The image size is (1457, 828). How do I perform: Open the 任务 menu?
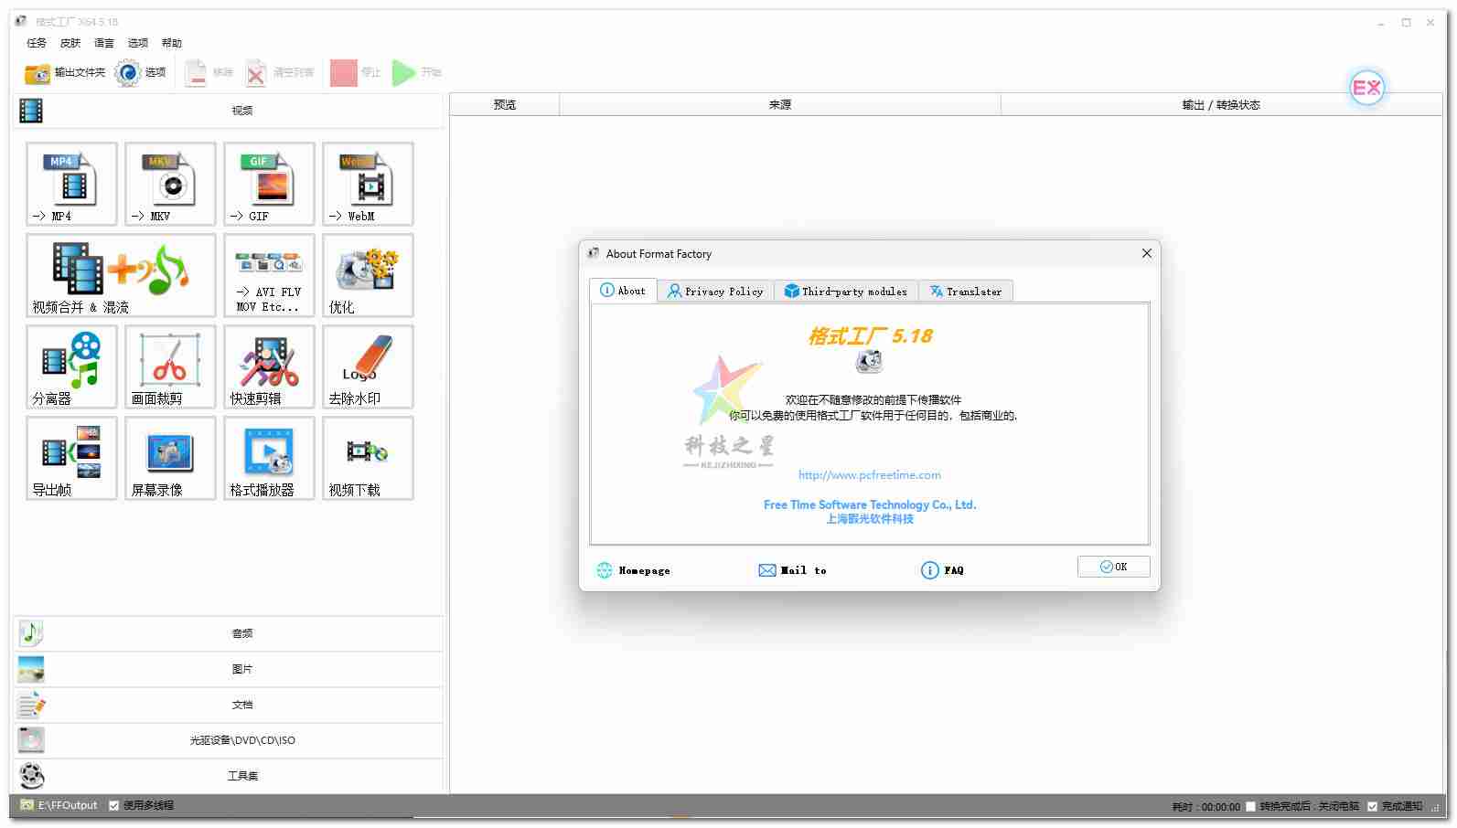tap(37, 43)
